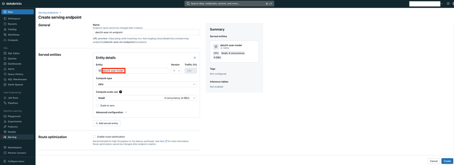Image resolution: width=454 pixels, height=165 pixels.
Task: Click the Models sidebar icon
Action: 5,132
